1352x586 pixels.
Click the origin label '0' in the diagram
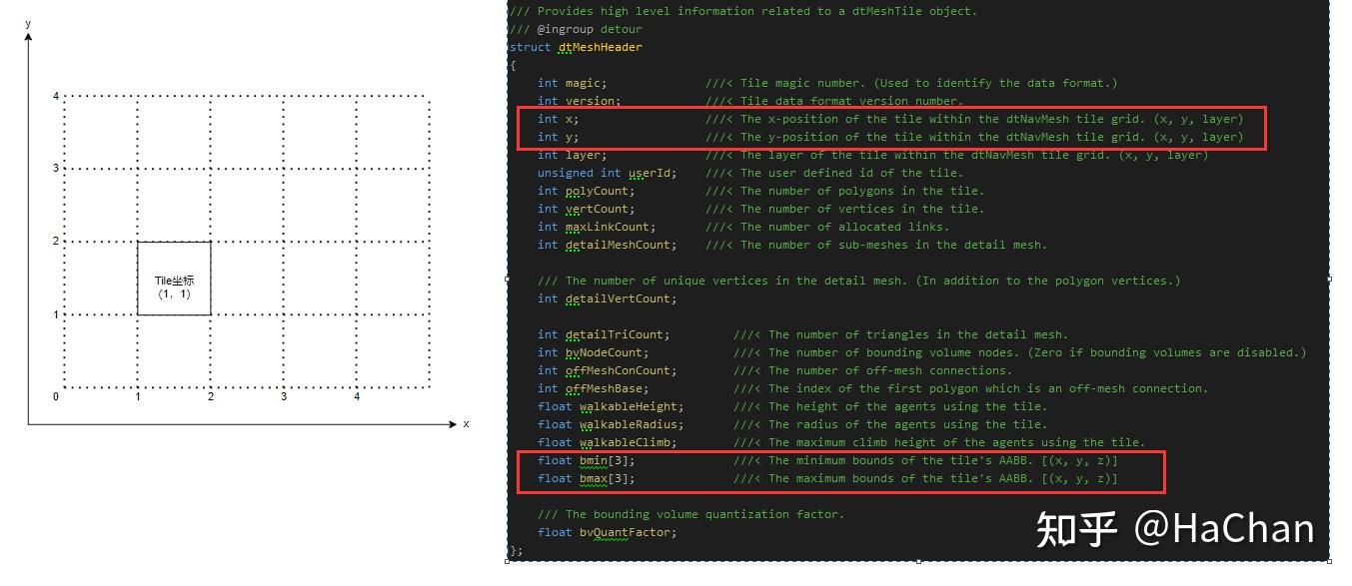tap(56, 397)
